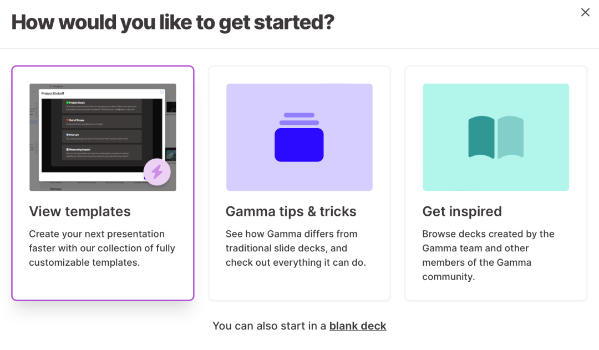Click the lightning bolt badge icon
Screen dimensions: 599x350
pos(157,171)
